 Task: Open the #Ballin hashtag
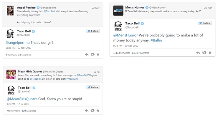click(x=156, y=40)
